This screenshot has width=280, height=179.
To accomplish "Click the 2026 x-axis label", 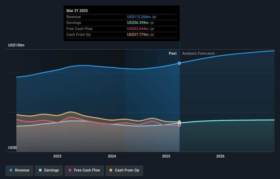I will [220, 156].
